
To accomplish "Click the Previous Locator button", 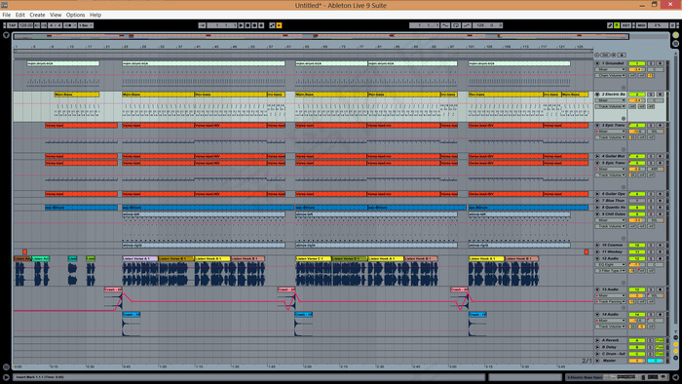I will [x=596, y=55].
